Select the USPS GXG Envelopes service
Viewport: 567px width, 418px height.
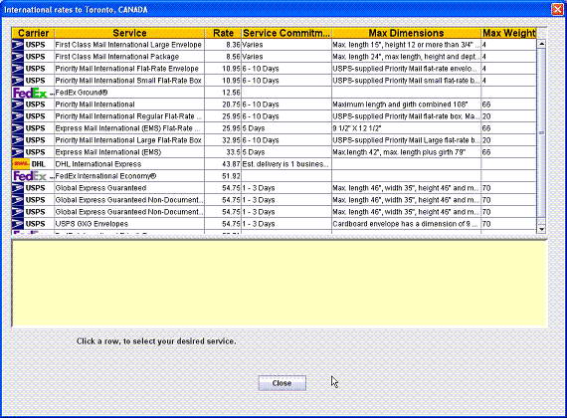92,224
